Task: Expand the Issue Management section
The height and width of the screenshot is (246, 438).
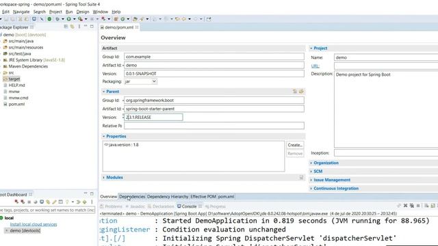Action: point(311,180)
